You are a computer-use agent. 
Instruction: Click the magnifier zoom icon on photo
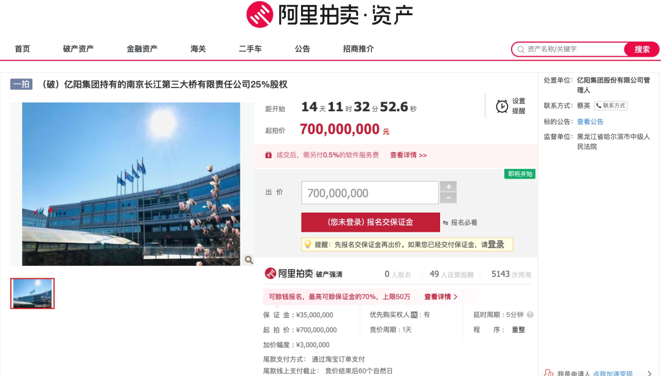click(x=248, y=260)
